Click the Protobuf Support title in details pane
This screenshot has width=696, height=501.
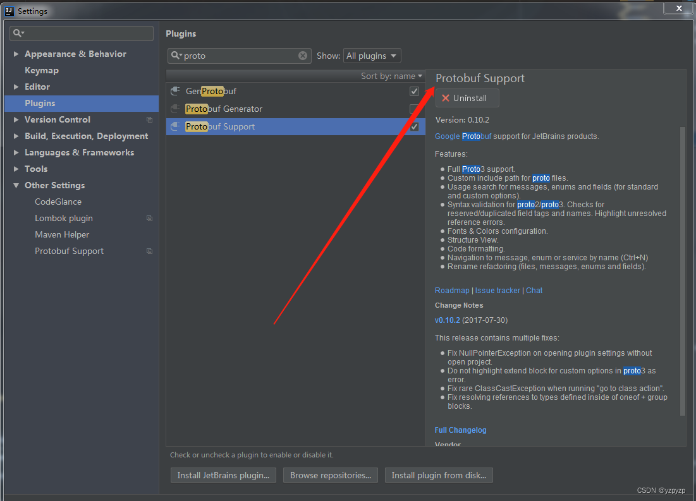(x=480, y=78)
